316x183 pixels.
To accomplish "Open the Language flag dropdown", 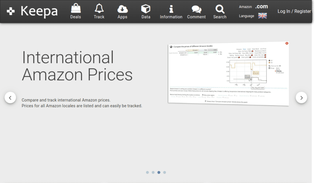I will (x=262, y=16).
